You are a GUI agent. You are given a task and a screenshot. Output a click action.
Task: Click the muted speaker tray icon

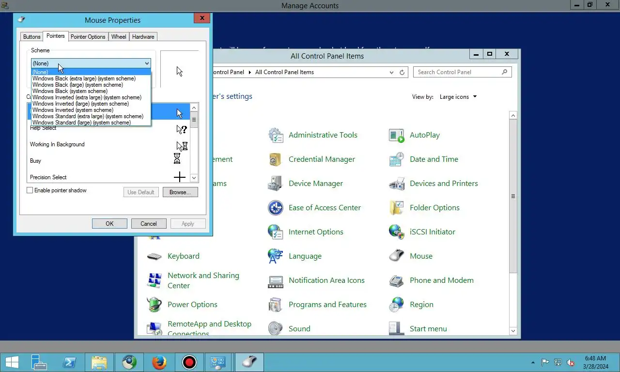(571, 362)
